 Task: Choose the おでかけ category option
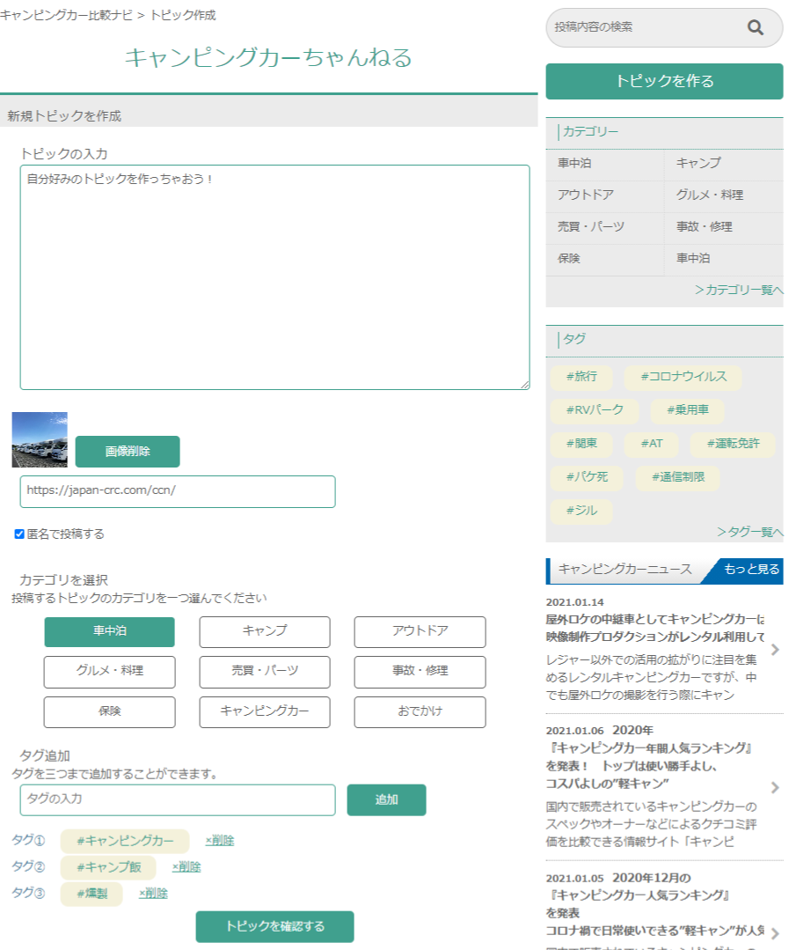420,711
